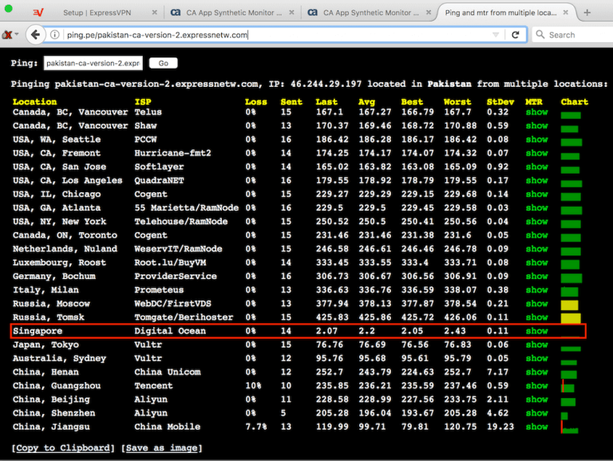
Task: Click the Singapore location cell
Action: [38, 331]
